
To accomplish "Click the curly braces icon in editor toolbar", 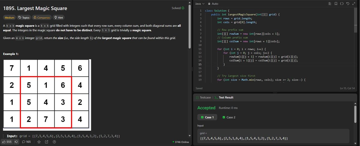I will pos(342,4).
